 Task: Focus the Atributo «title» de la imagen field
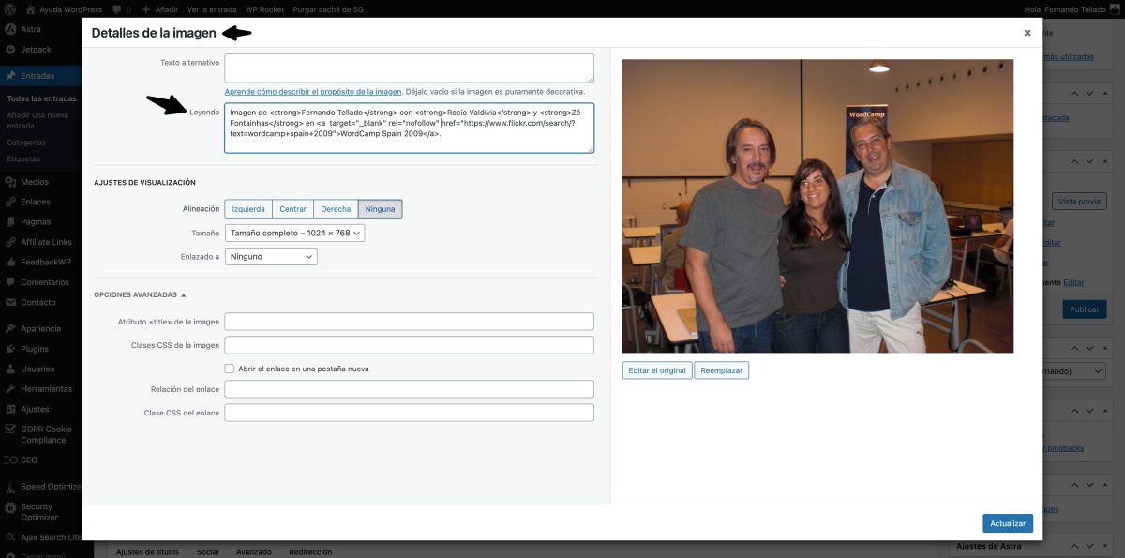point(410,322)
